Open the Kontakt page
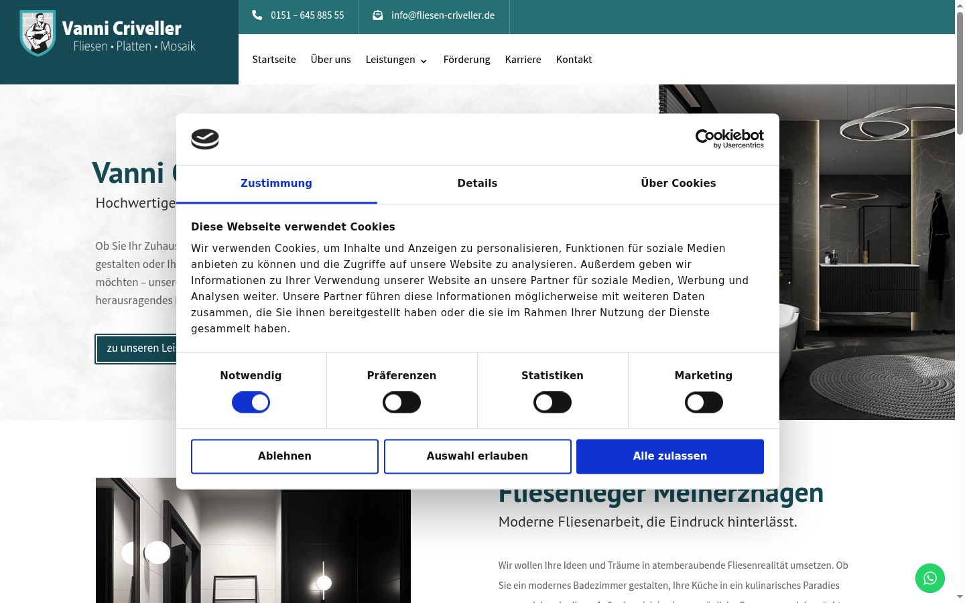Viewport: 965px width, 603px height. 574,60
